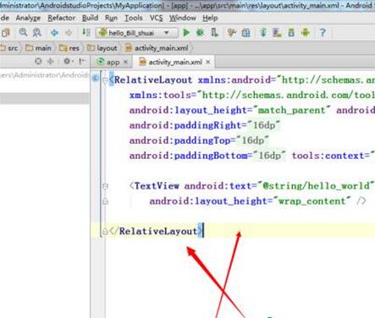
Task: Open the Help menu
Action: pos(210,18)
